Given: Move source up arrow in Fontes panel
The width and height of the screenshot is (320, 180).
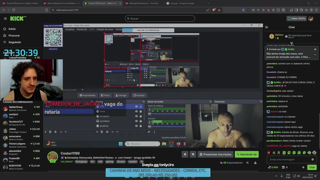Looking at the screenshot, I should coord(112,132).
